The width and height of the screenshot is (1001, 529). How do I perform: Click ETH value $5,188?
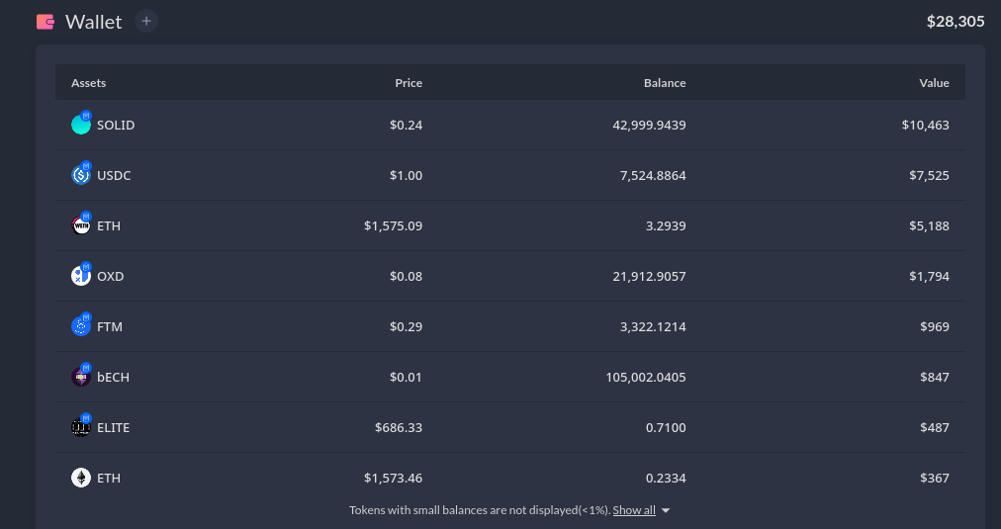tap(930, 225)
